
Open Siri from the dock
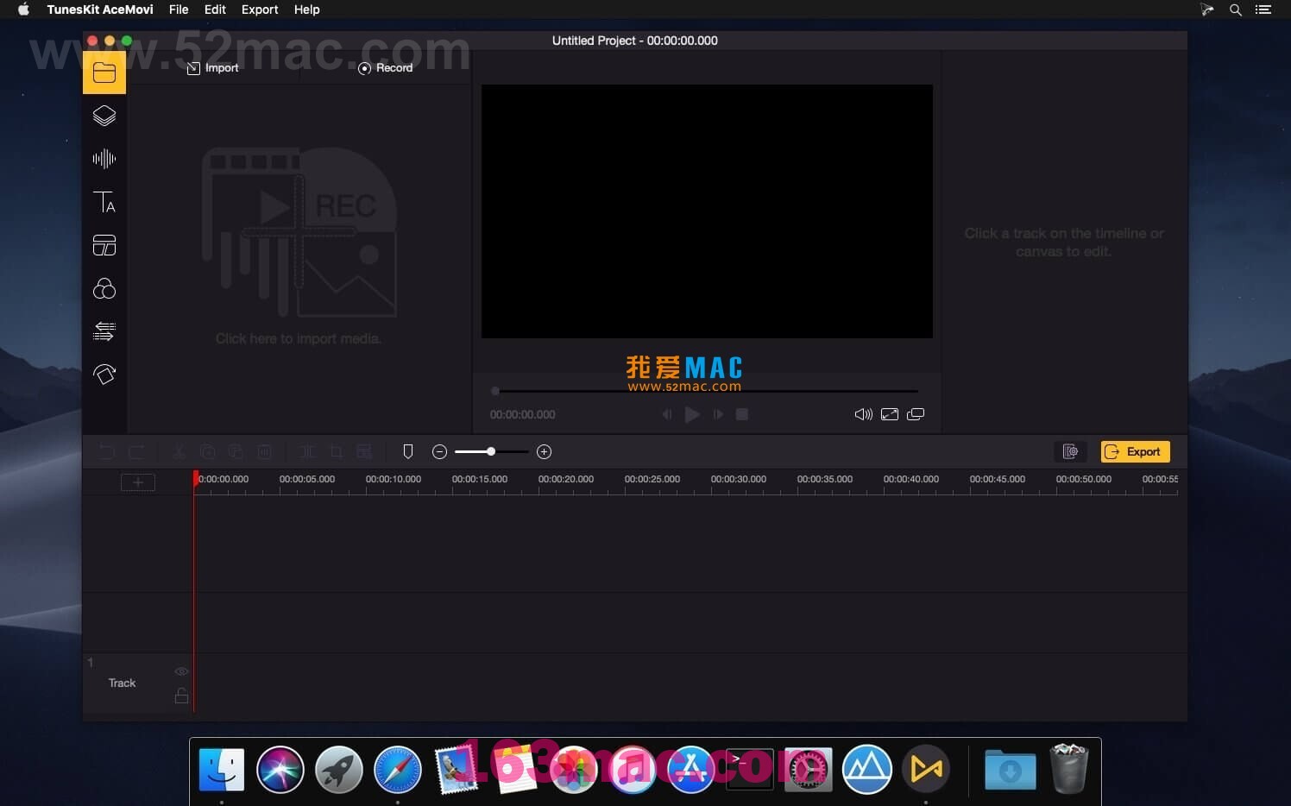pyautogui.click(x=280, y=770)
